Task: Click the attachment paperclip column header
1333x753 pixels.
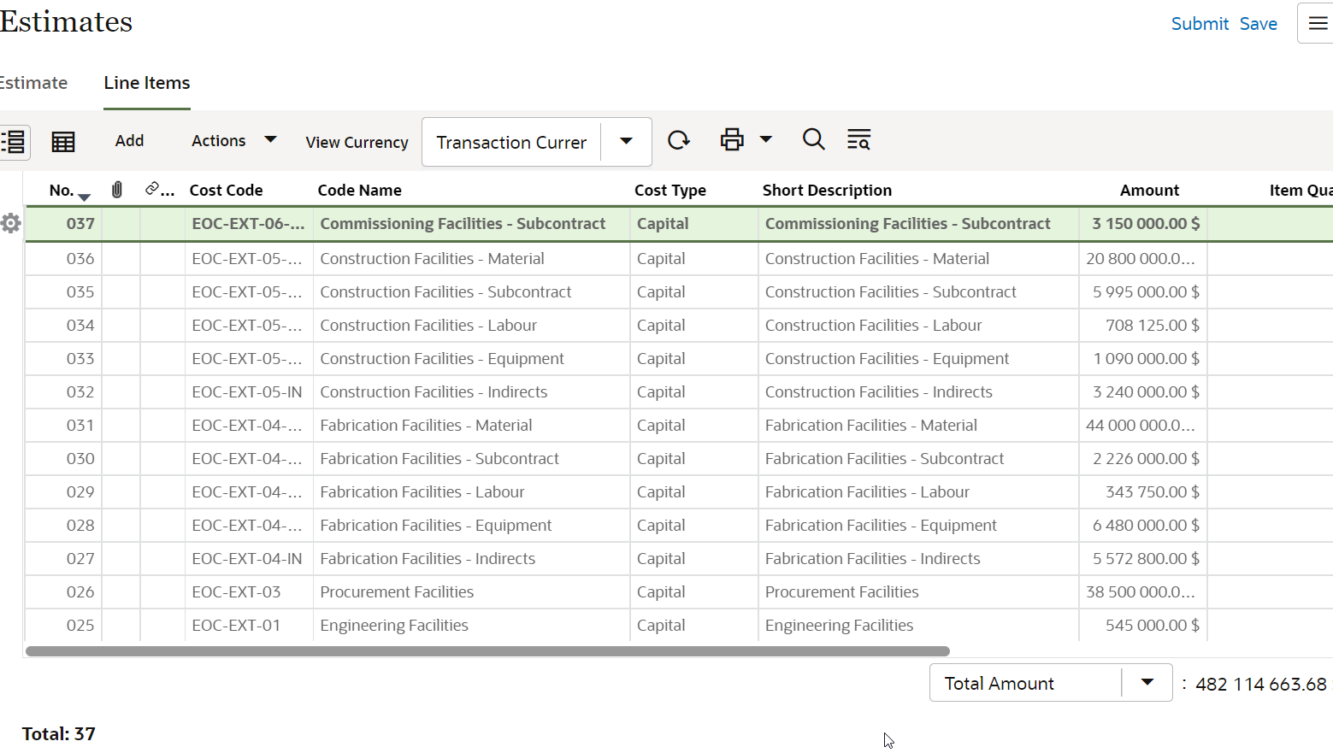Action: tap(117, 190)
